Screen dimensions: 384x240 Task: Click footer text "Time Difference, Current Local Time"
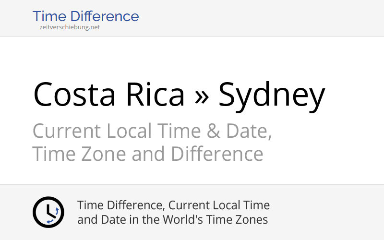[x=173, y=205]
